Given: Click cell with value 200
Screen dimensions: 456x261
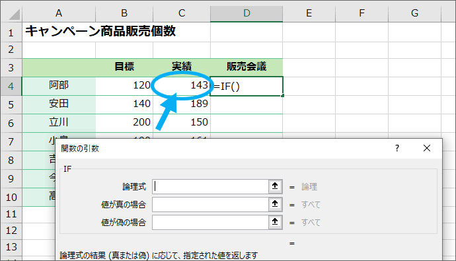Looking at the screenshot, I should coord(124,124).
